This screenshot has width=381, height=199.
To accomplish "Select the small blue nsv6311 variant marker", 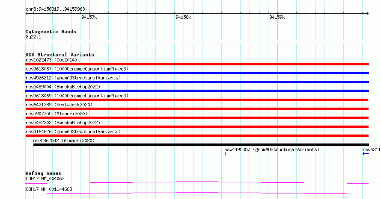I will pyautogui.click(x=366, y=154).
